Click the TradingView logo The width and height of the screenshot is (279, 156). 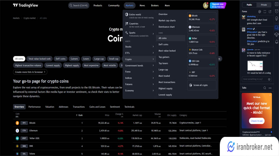(x=25, y=5)
